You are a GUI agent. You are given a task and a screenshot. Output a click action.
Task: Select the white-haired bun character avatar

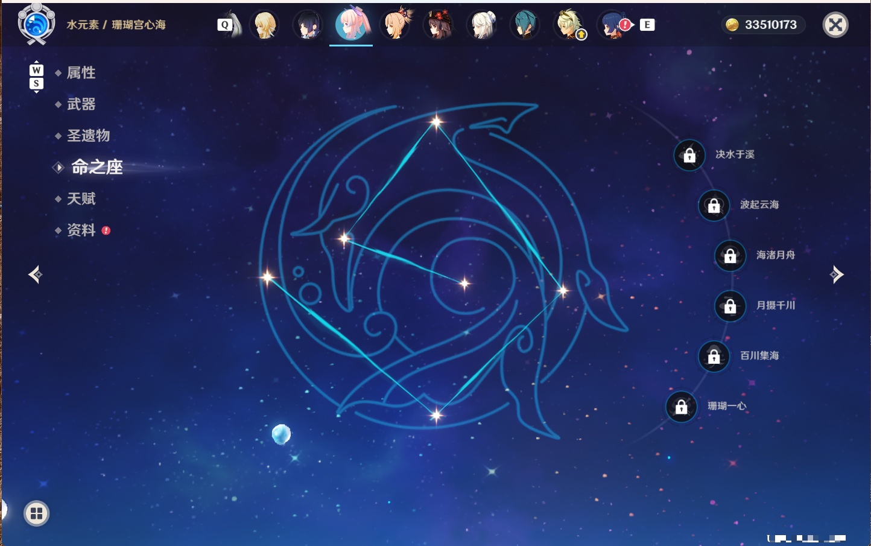click(x=482, y=25)
